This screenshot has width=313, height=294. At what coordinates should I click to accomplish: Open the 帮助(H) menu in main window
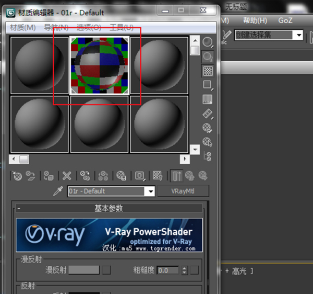(255, 20)
